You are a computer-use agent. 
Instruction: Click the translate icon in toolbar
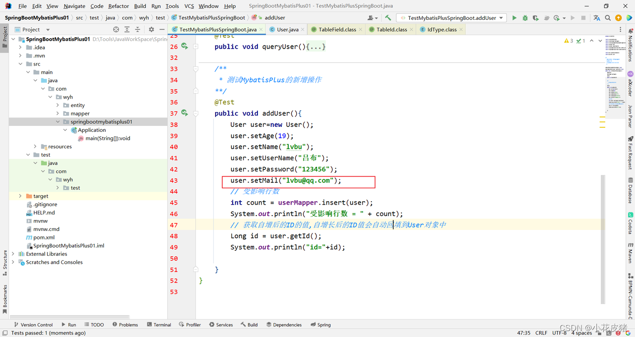pos(598,18)
